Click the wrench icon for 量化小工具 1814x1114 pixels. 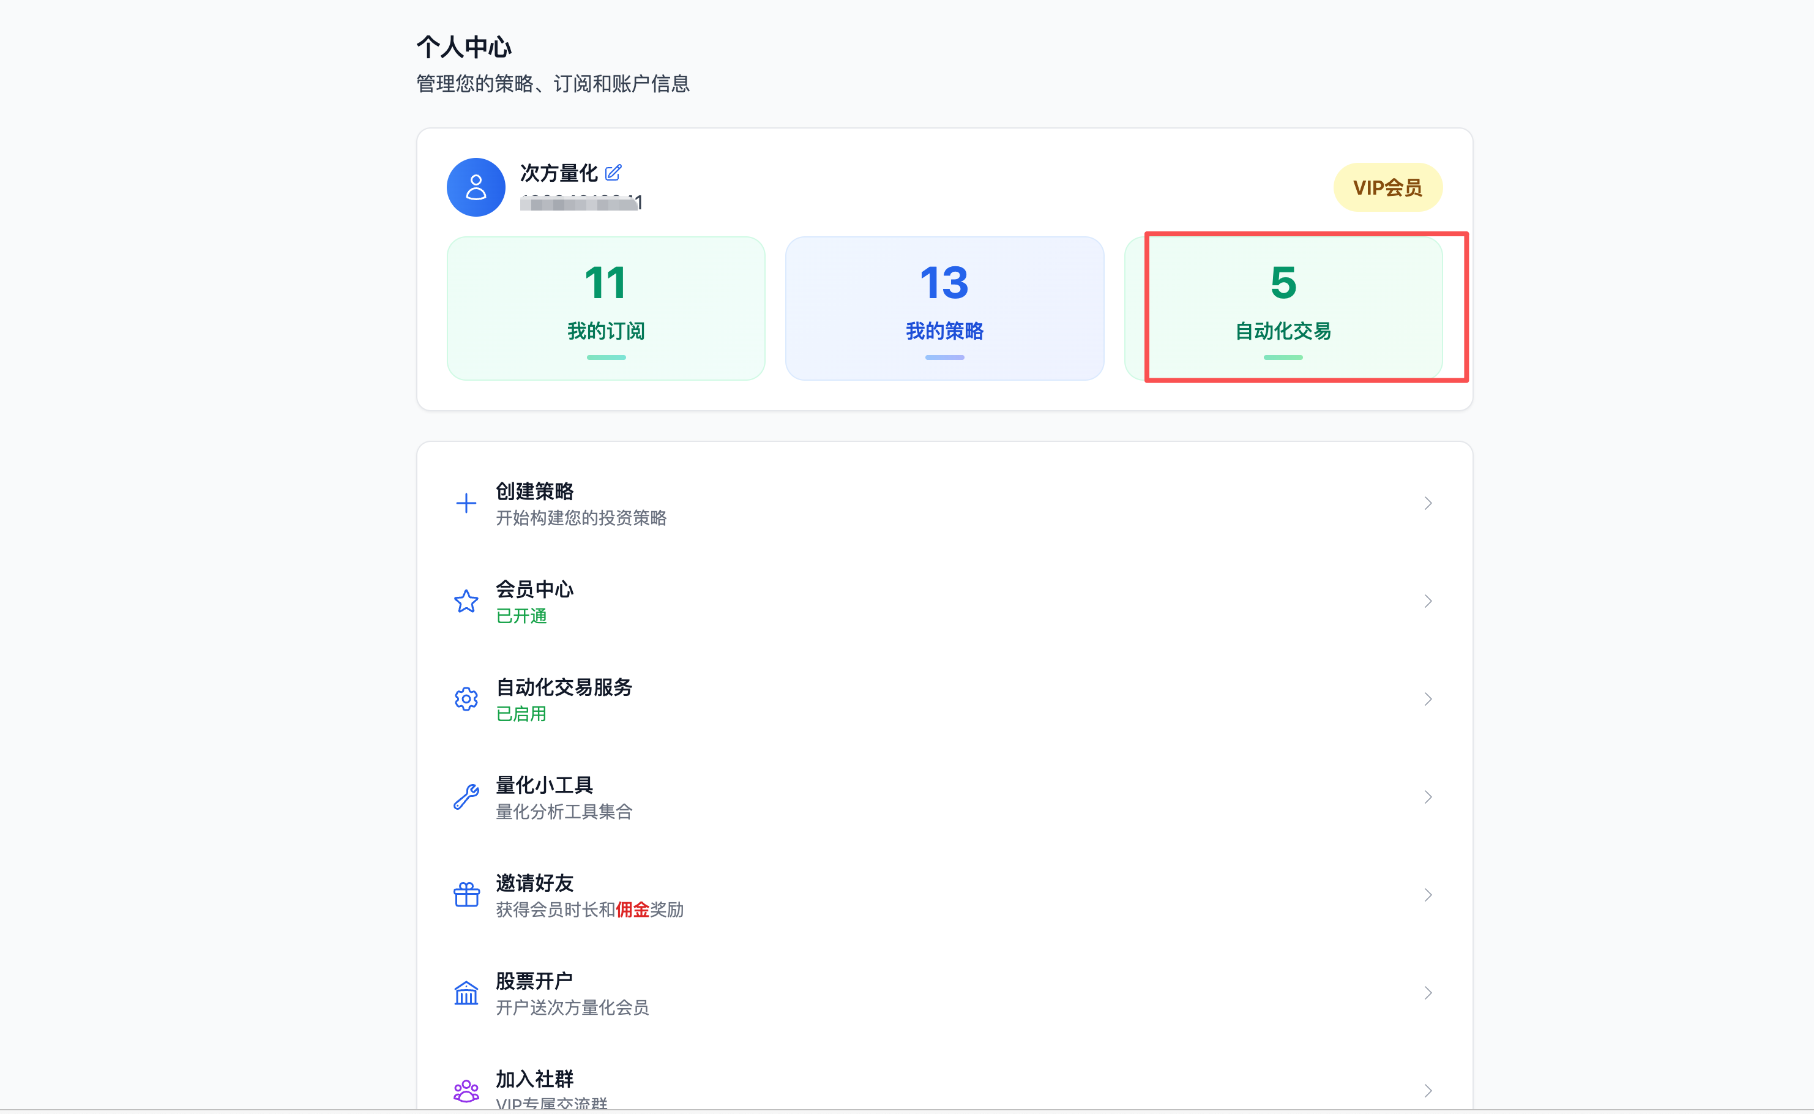466,796
